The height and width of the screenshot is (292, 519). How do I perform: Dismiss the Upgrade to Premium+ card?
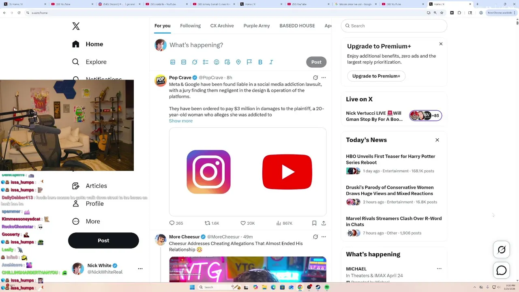441,44
